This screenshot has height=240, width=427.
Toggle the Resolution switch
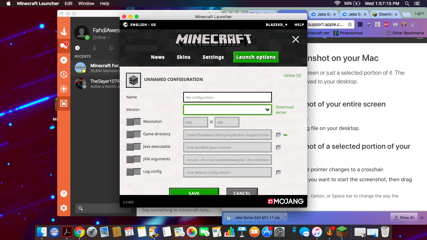134,122
